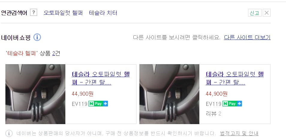Click EV119 seller on first product
This screenshot has height=140, width=286.
[79, 104]
